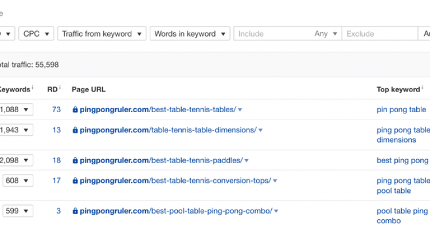
Task: Click lock icon on best-table-tennis-conversion-tops row
Action: [75, 180]
